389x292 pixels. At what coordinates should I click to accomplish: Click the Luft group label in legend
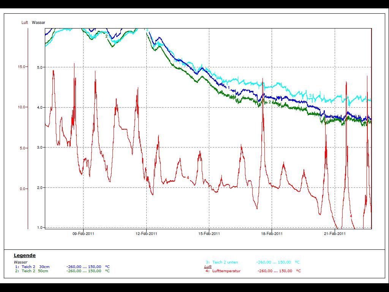208,267
